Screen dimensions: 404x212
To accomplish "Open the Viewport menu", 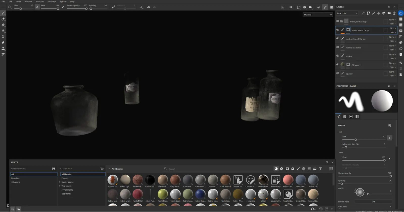I will 40,2.
